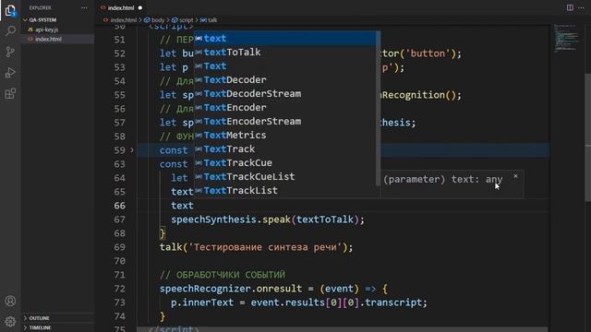This screenshot has height=332, width=591.
Task: Choose the 'TextDecoder' suggestion
Action: click(x=285, y=80)
